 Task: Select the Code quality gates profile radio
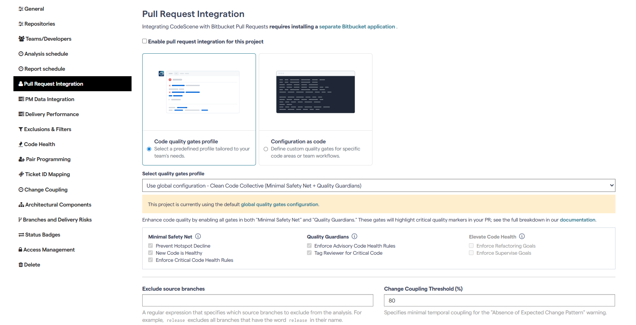coord(149,149)
